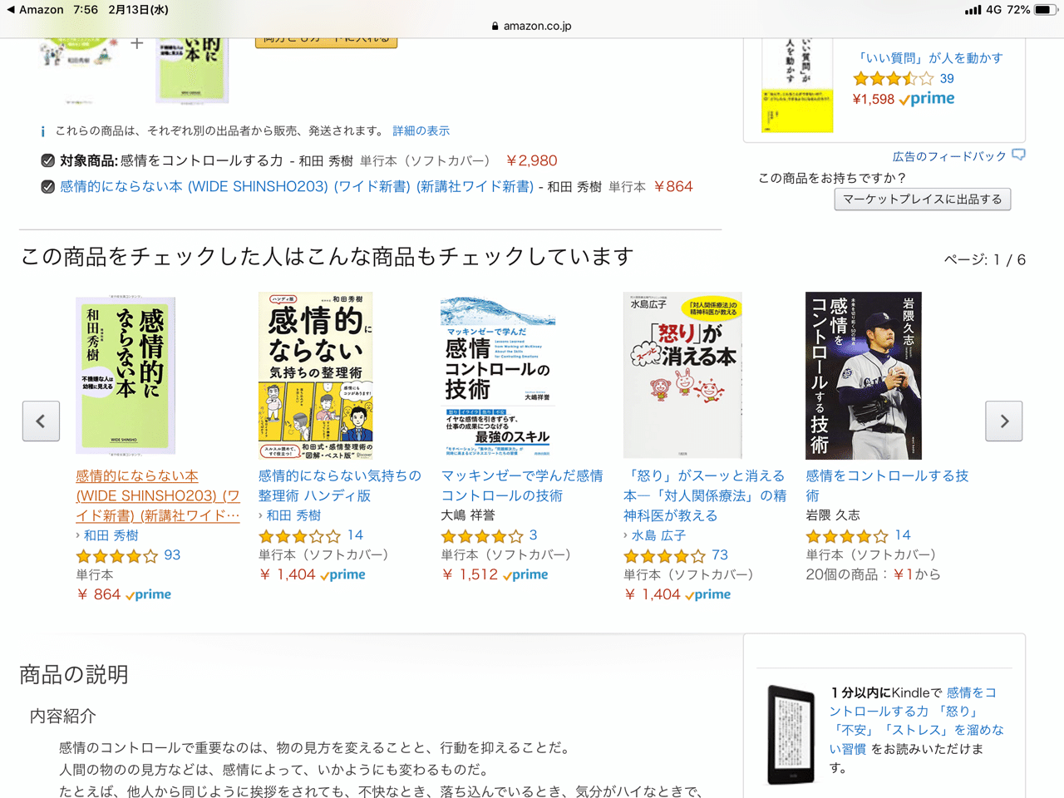Screen dimensions: 1064x798
Task: Uncheck the 対象商品 感情をコントロールする力 checkbox
Action: [48, 160]
